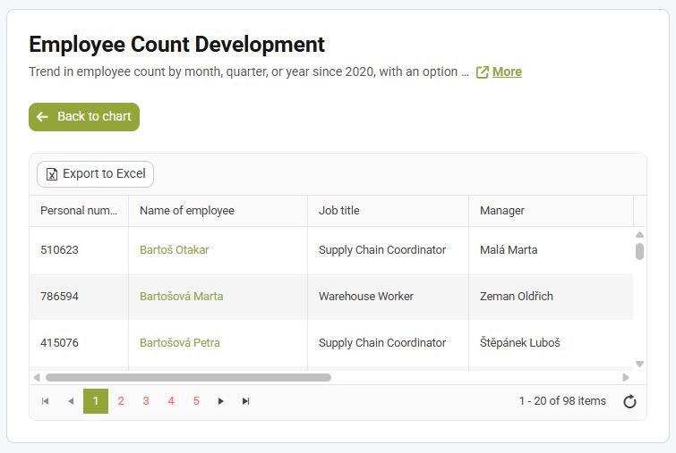The width and height of the screenshot is (676, 453).
Task: Click the horizontal scrollbar thumb
Action: [188, 377]
